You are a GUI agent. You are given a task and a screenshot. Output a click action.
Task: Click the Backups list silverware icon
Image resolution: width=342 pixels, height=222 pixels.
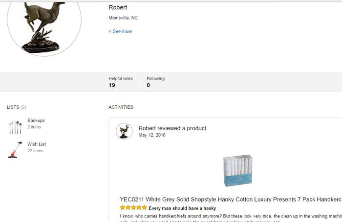click(x=15, y=127)
